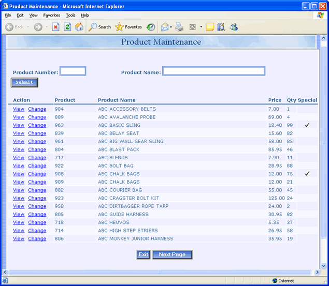Click the Forward navigation arrow icon
Image resolution: width=329 pixels, height=286 pixels.
[38, 27]
